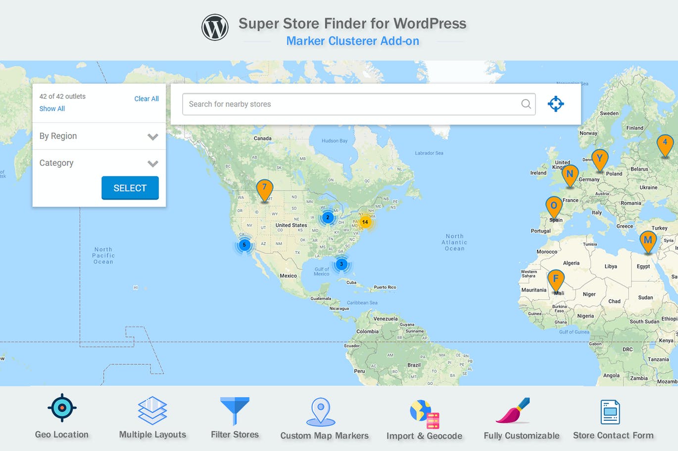Click the Clear All link
Screen dimensions: 678x451
[x=146, y=99]
